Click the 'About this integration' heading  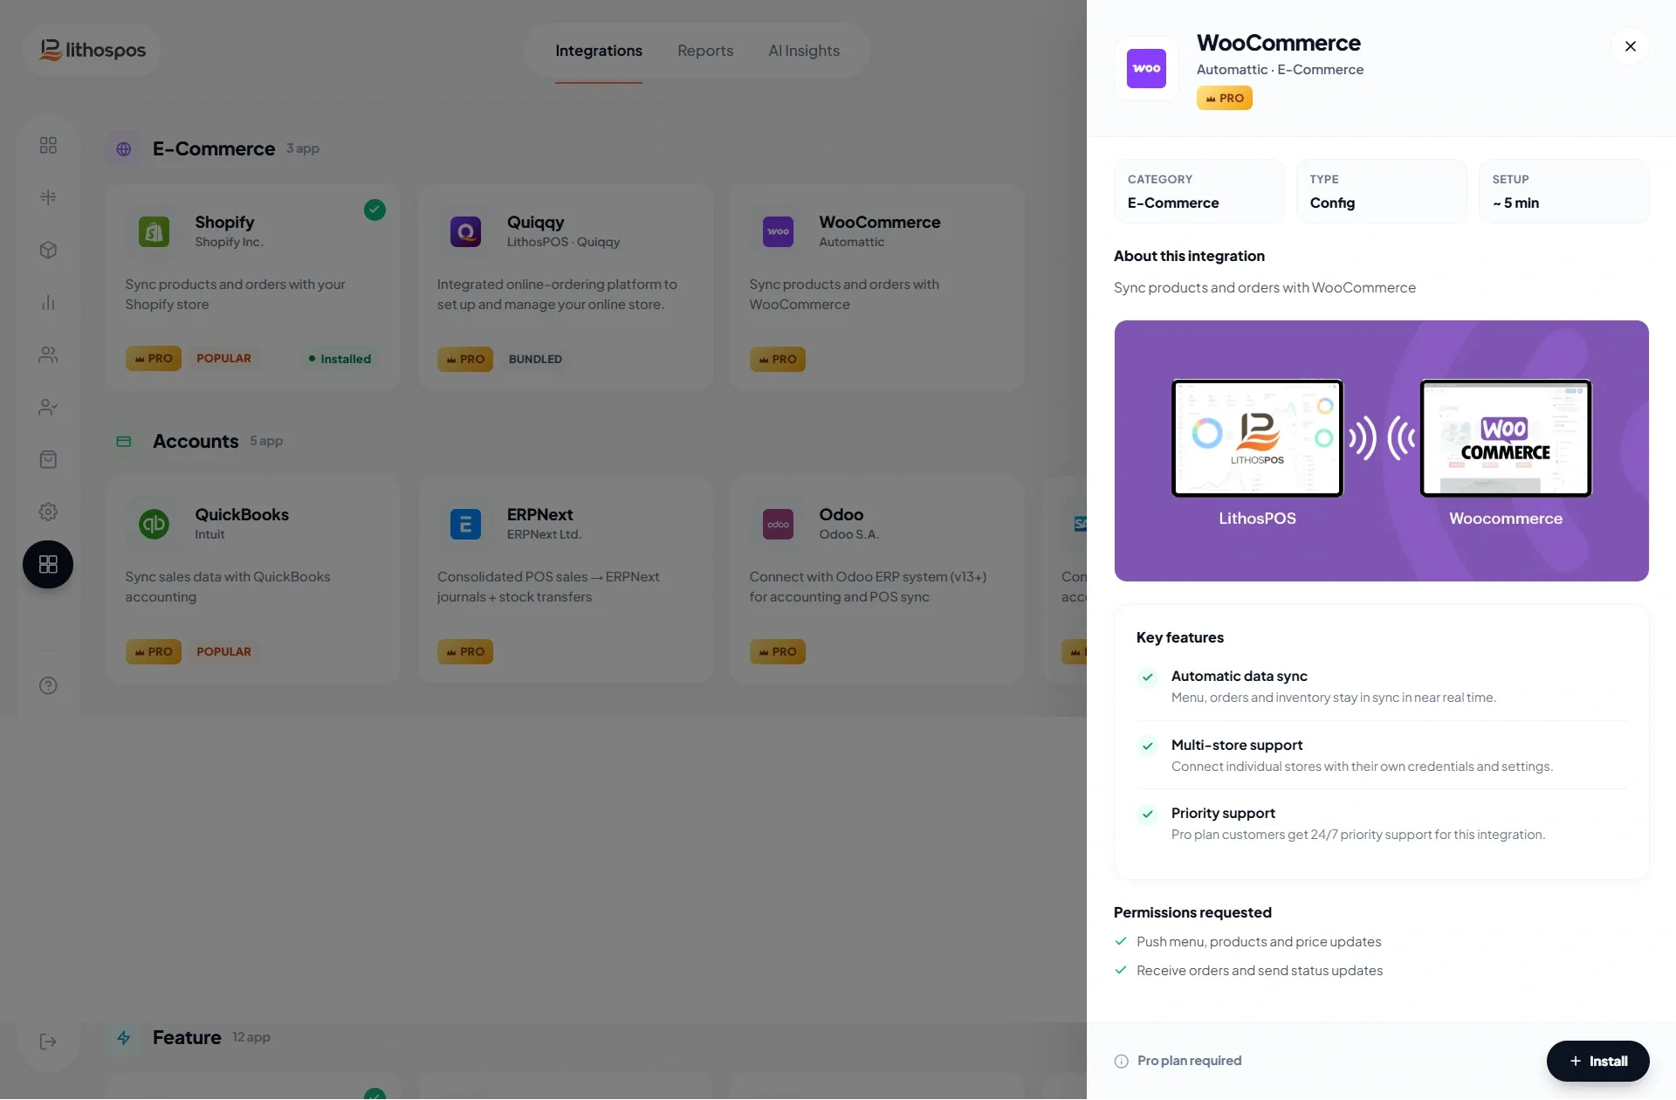pyautogui.click(x=1189, y=256)
